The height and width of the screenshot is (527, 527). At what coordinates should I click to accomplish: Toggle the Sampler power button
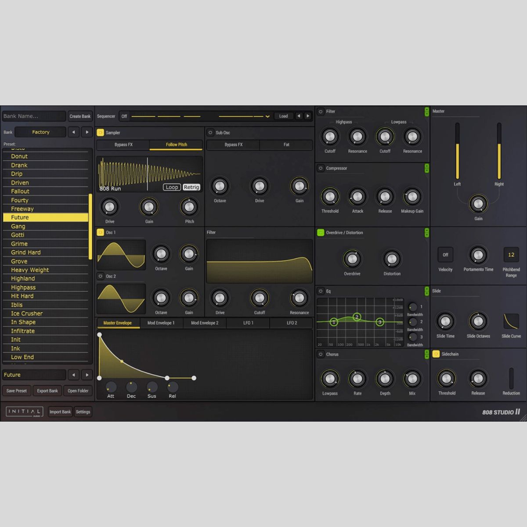click(x=100, y=132)
